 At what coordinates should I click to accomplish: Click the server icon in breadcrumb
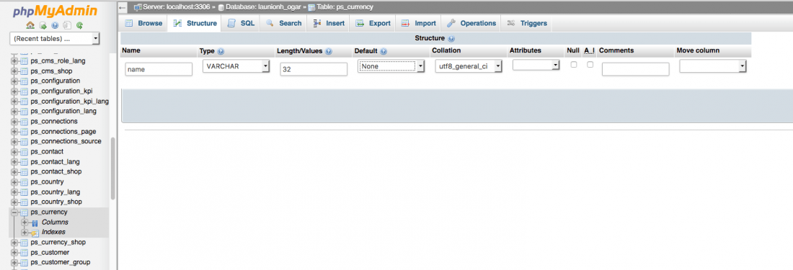click(x=138, y=7)
